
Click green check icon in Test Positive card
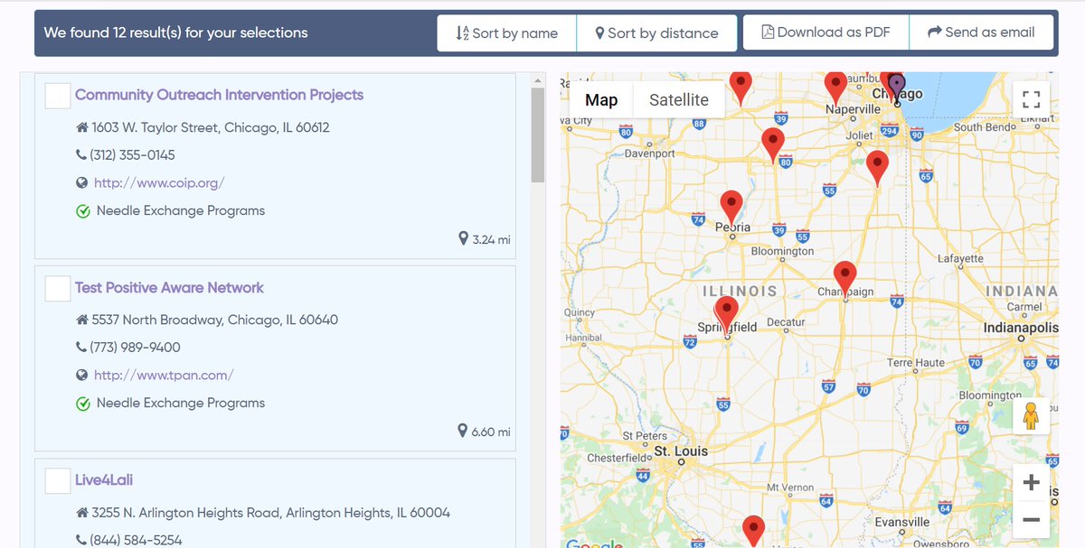tap(82, 404)
